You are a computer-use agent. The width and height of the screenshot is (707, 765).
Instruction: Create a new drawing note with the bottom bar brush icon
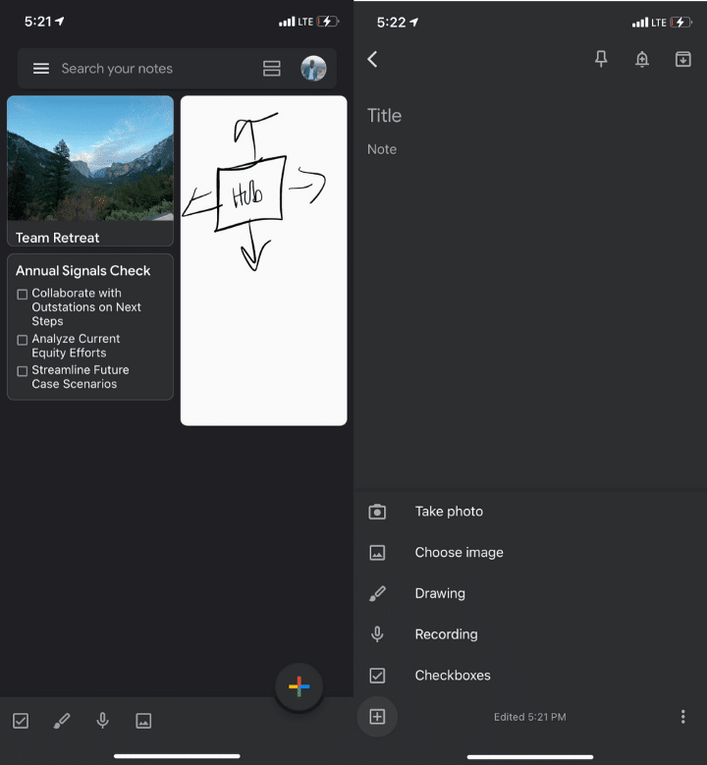click(x=61, y=721)
